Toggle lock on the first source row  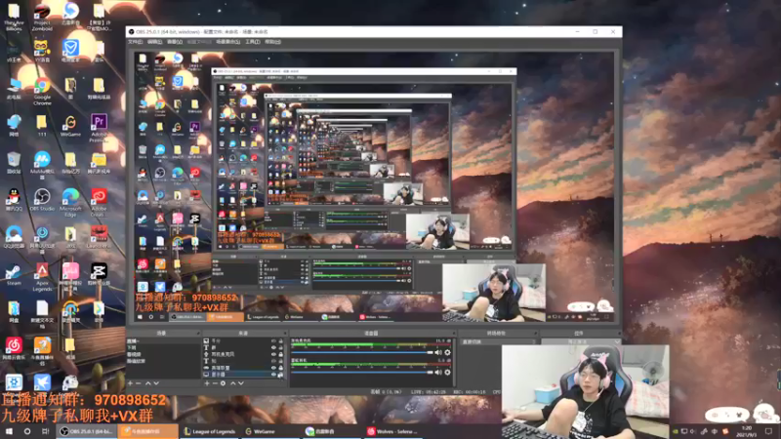pos(281,340)
